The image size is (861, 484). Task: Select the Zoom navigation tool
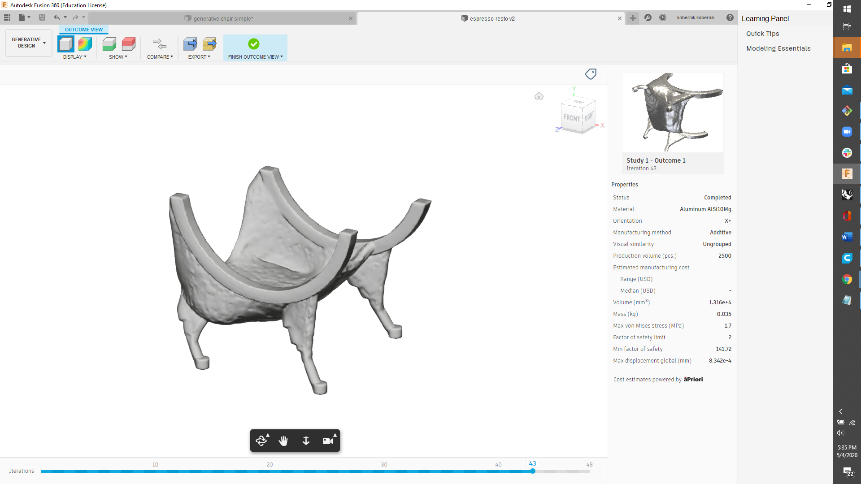(306, 441)
